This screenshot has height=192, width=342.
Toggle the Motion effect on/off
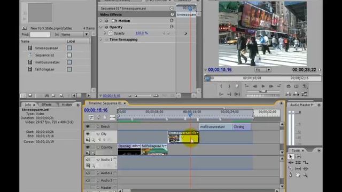[x=106, y=21]
